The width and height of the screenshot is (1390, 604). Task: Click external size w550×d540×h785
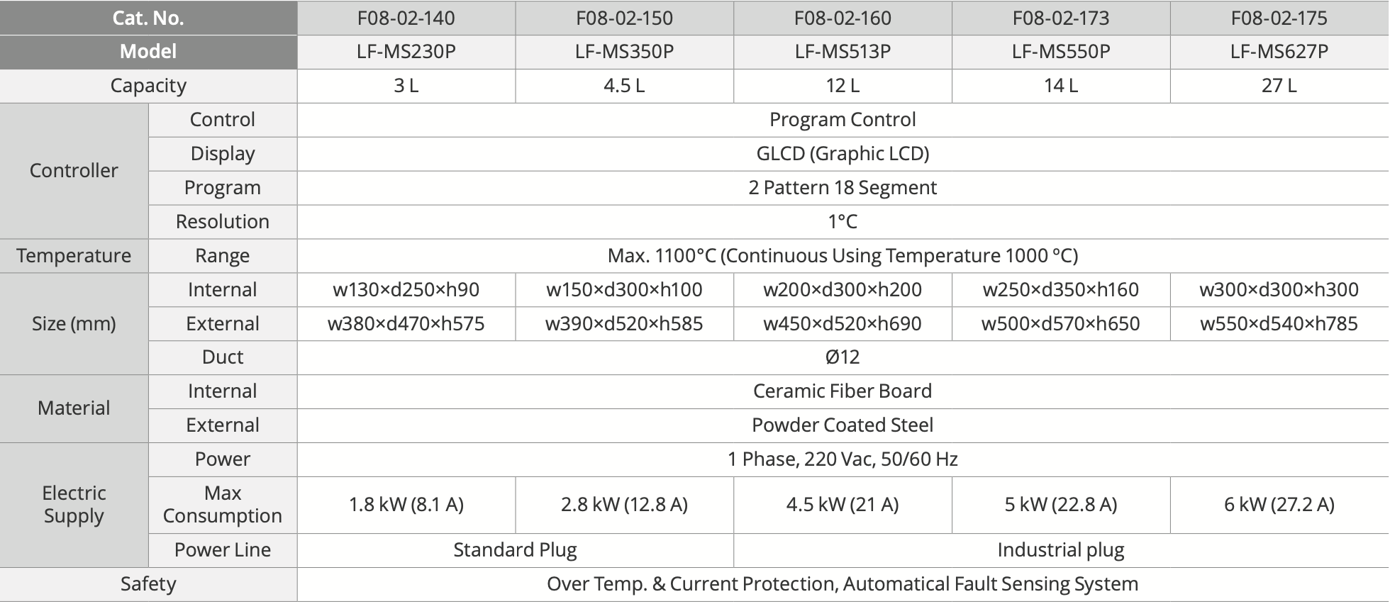point(1279,324)
